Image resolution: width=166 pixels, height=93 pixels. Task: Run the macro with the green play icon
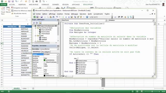[x=63, y=17]
